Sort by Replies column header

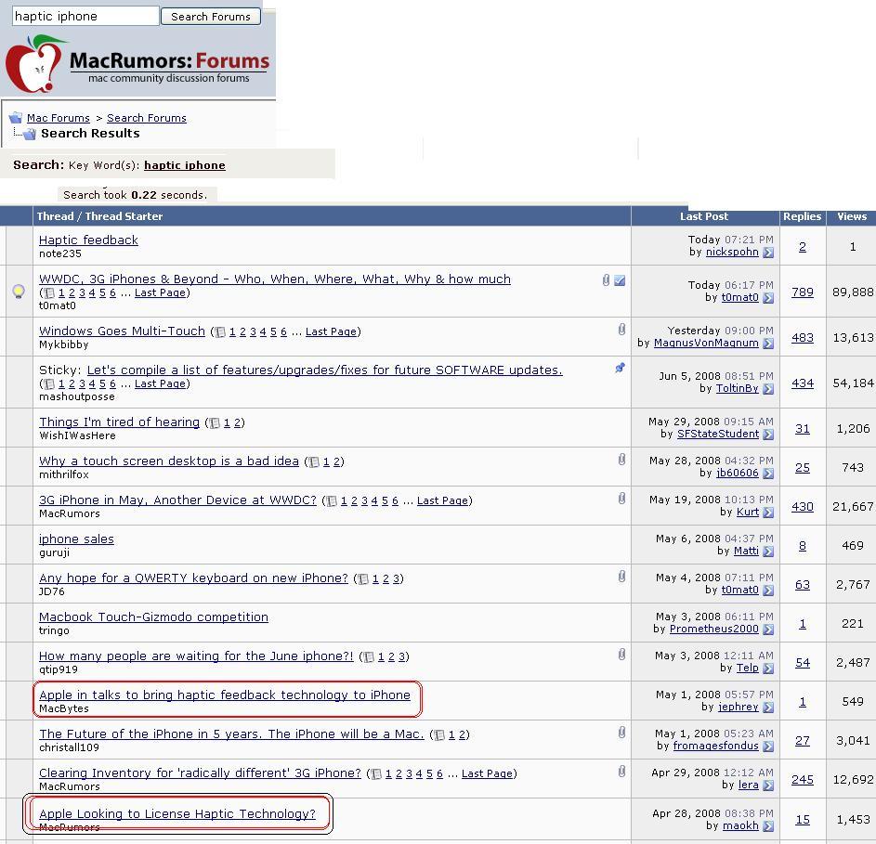(x=803, y=216)
